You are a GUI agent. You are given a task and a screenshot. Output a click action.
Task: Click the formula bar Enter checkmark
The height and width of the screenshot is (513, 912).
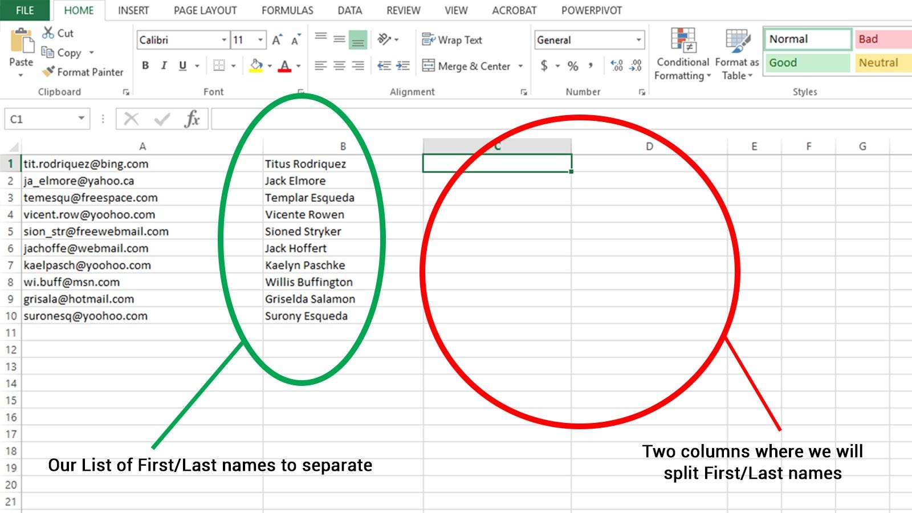(x=162, y=119)
